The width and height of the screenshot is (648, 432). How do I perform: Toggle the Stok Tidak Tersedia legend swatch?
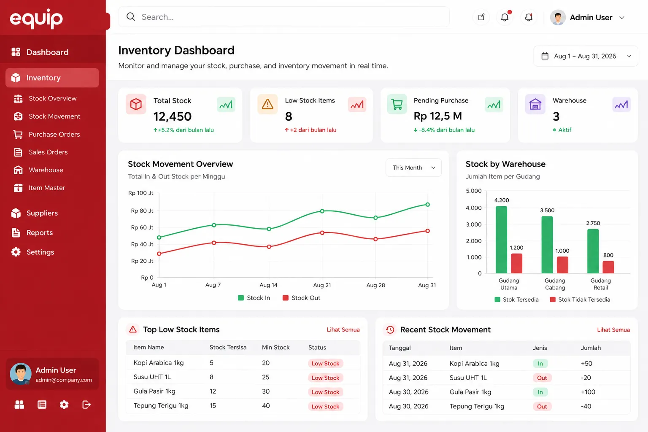pyautogui.click(x=553, y=300)
